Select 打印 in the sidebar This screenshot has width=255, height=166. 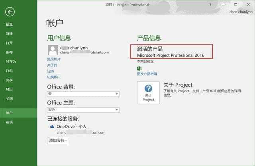9,71
